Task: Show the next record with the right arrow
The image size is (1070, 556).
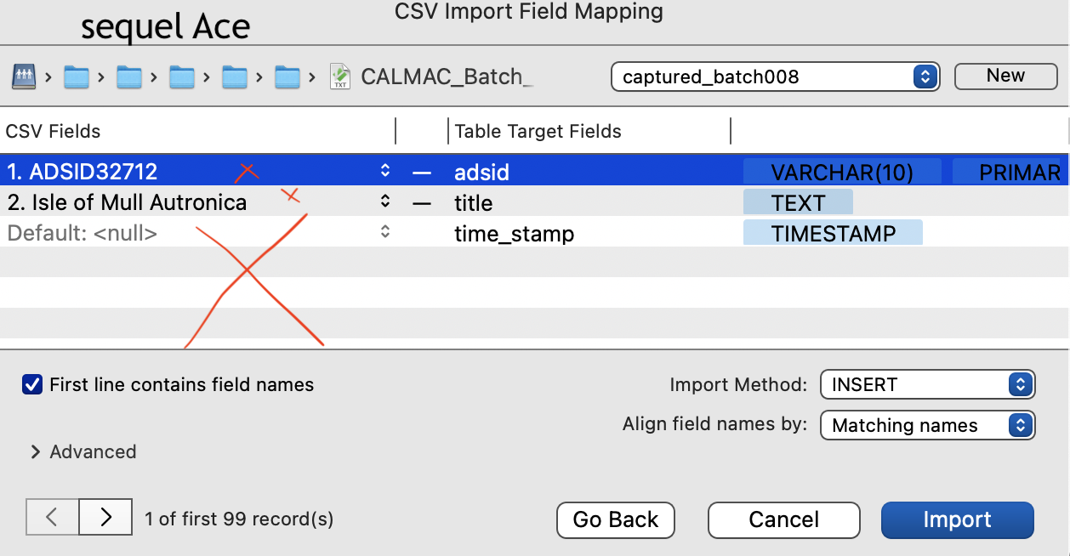Action: (x=104, y=516)
